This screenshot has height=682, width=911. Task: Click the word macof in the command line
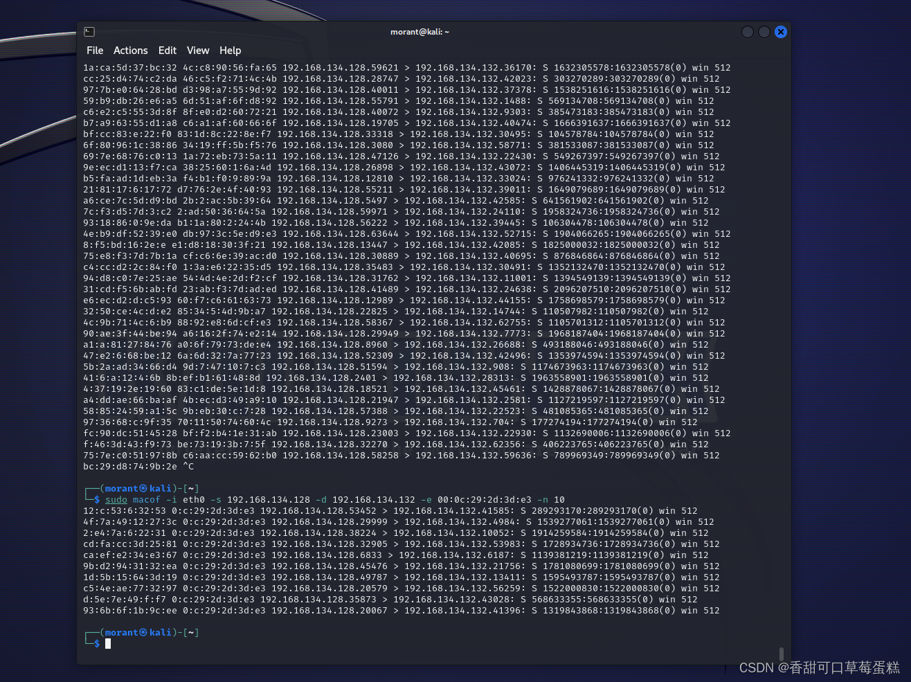[147, 500]
